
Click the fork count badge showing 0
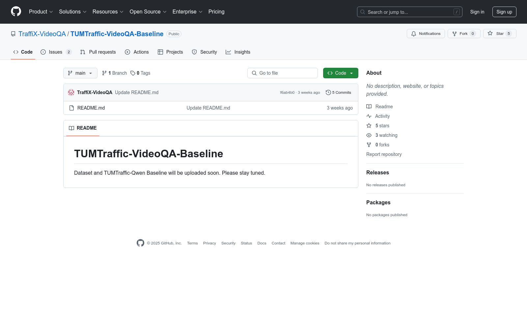click(473, 34)
